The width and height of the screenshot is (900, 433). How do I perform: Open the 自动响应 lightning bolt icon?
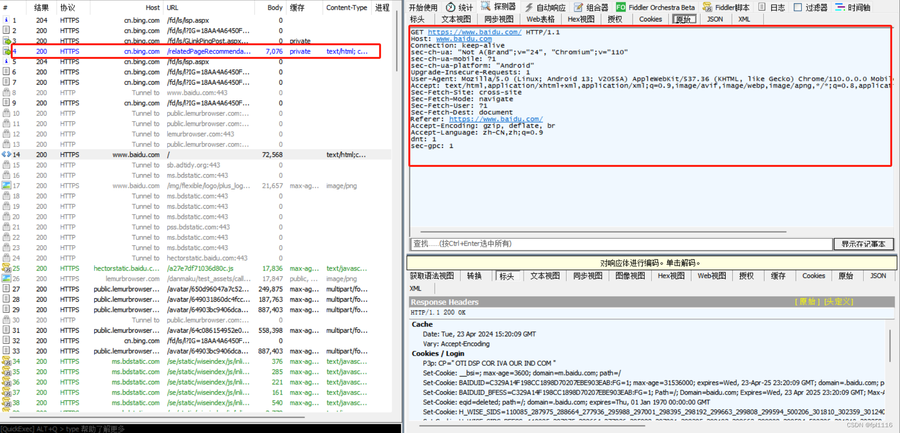529,7
